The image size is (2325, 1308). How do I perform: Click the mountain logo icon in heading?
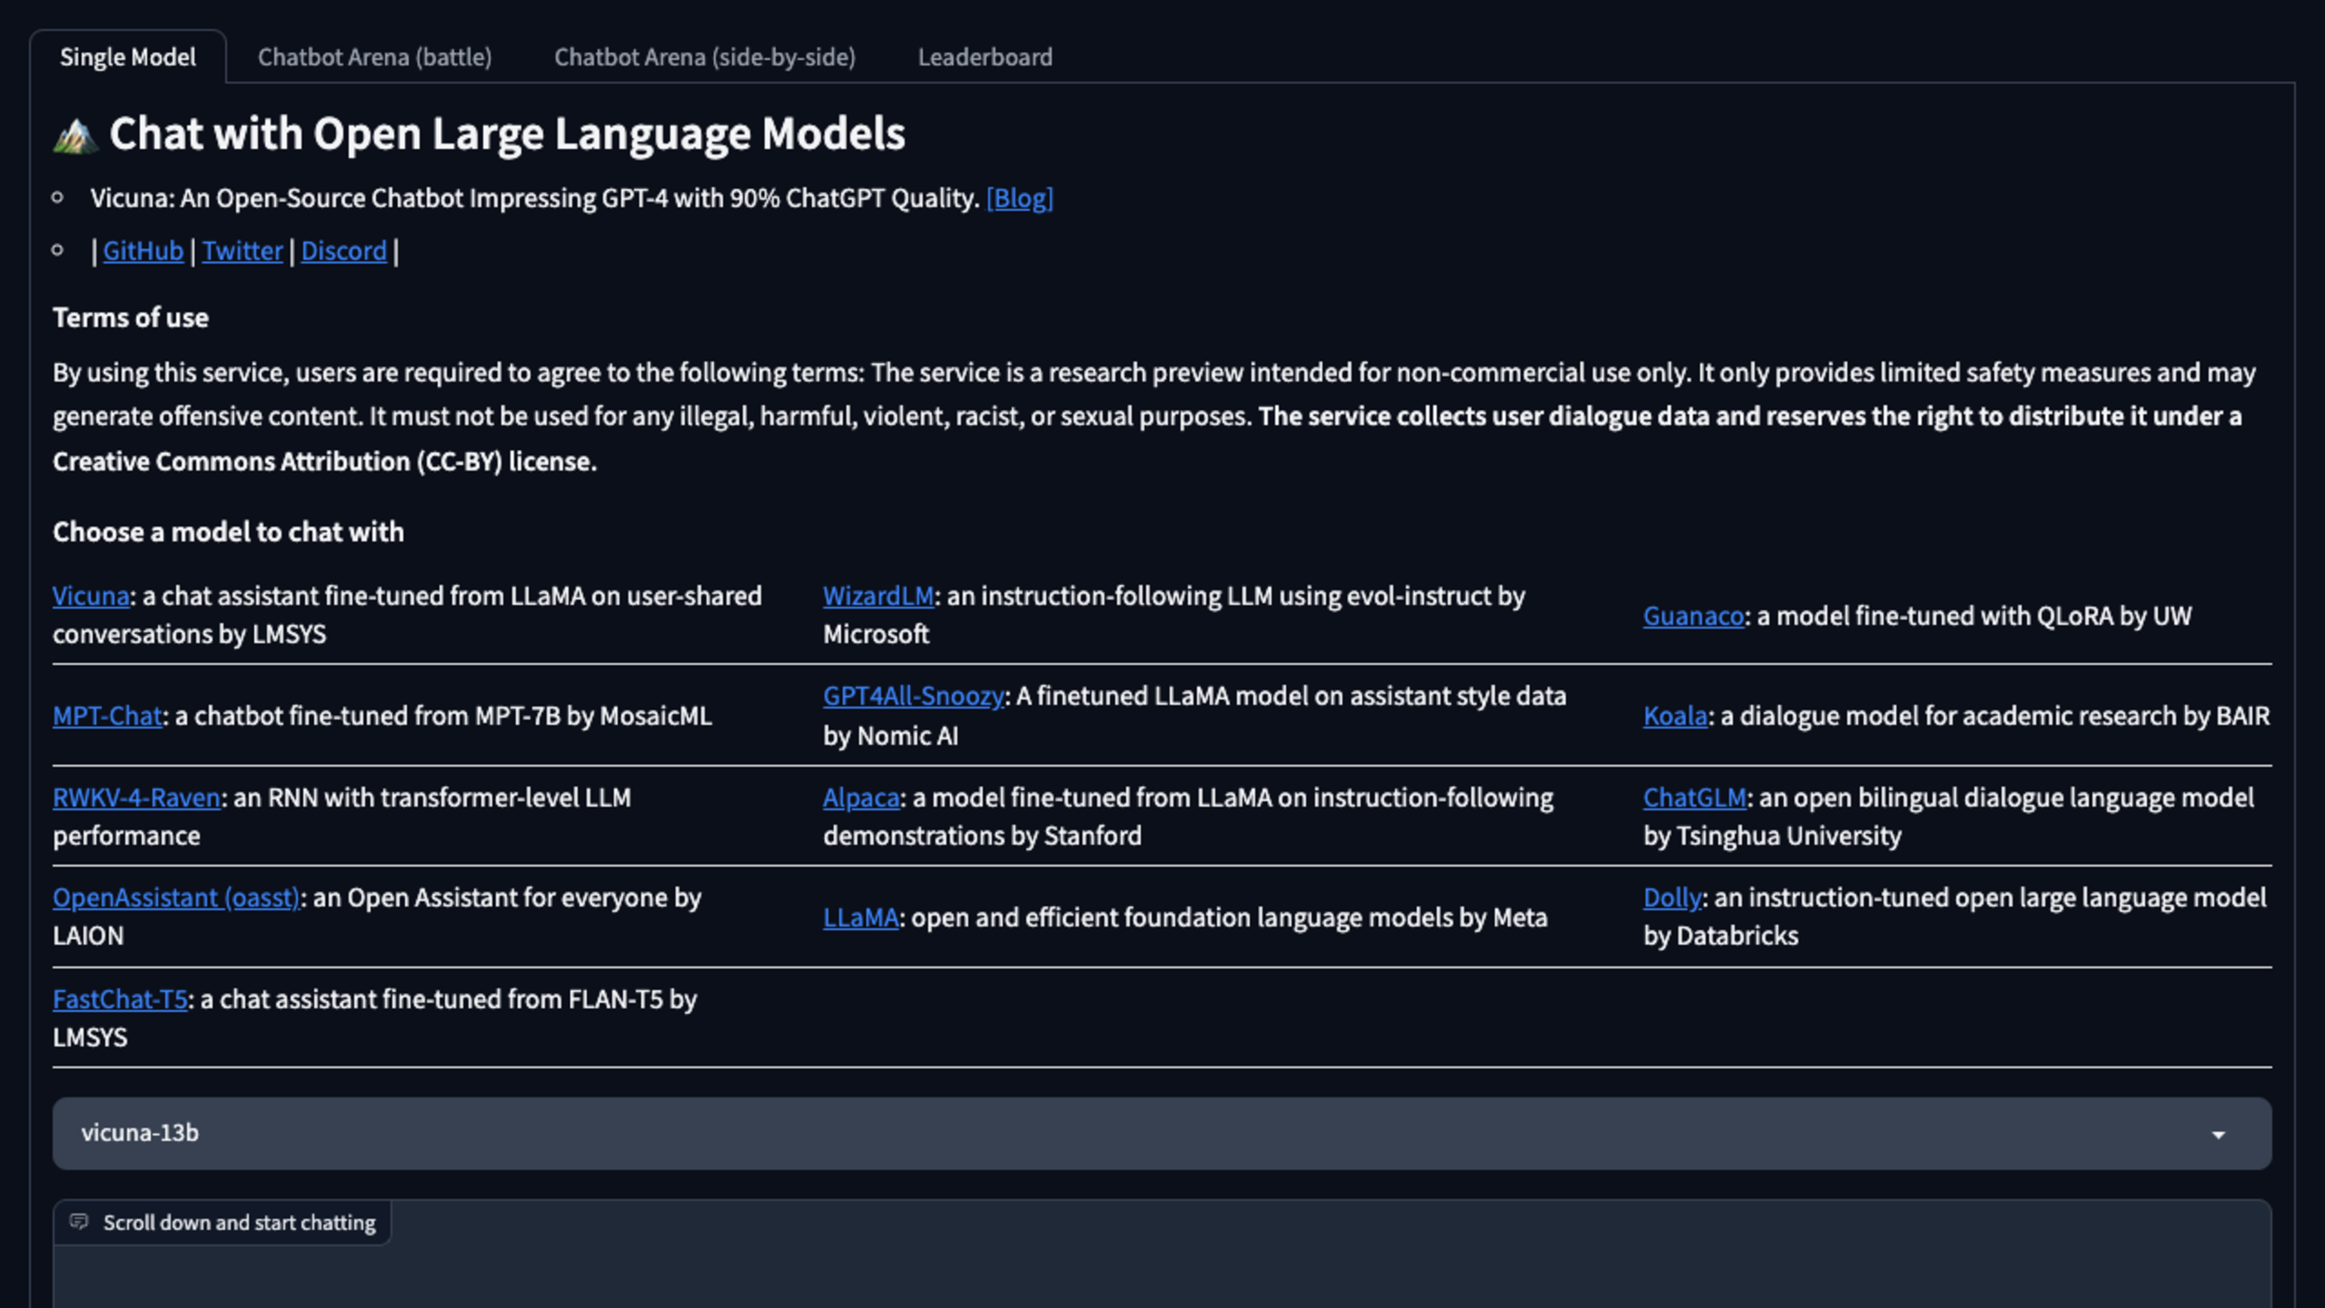[x=76, y=136]
